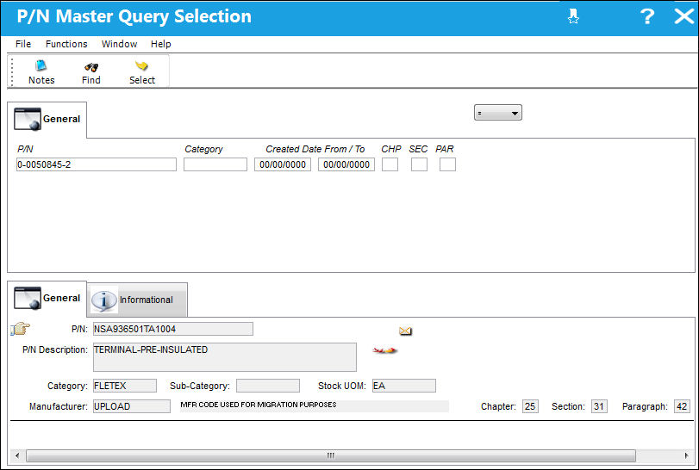Click the pointing hand icon beside P/N

(20, 329)
